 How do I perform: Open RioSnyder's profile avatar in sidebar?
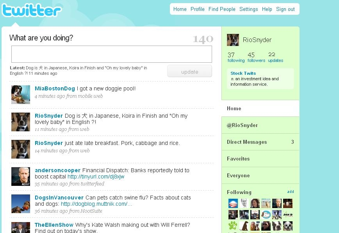point(233,40)
